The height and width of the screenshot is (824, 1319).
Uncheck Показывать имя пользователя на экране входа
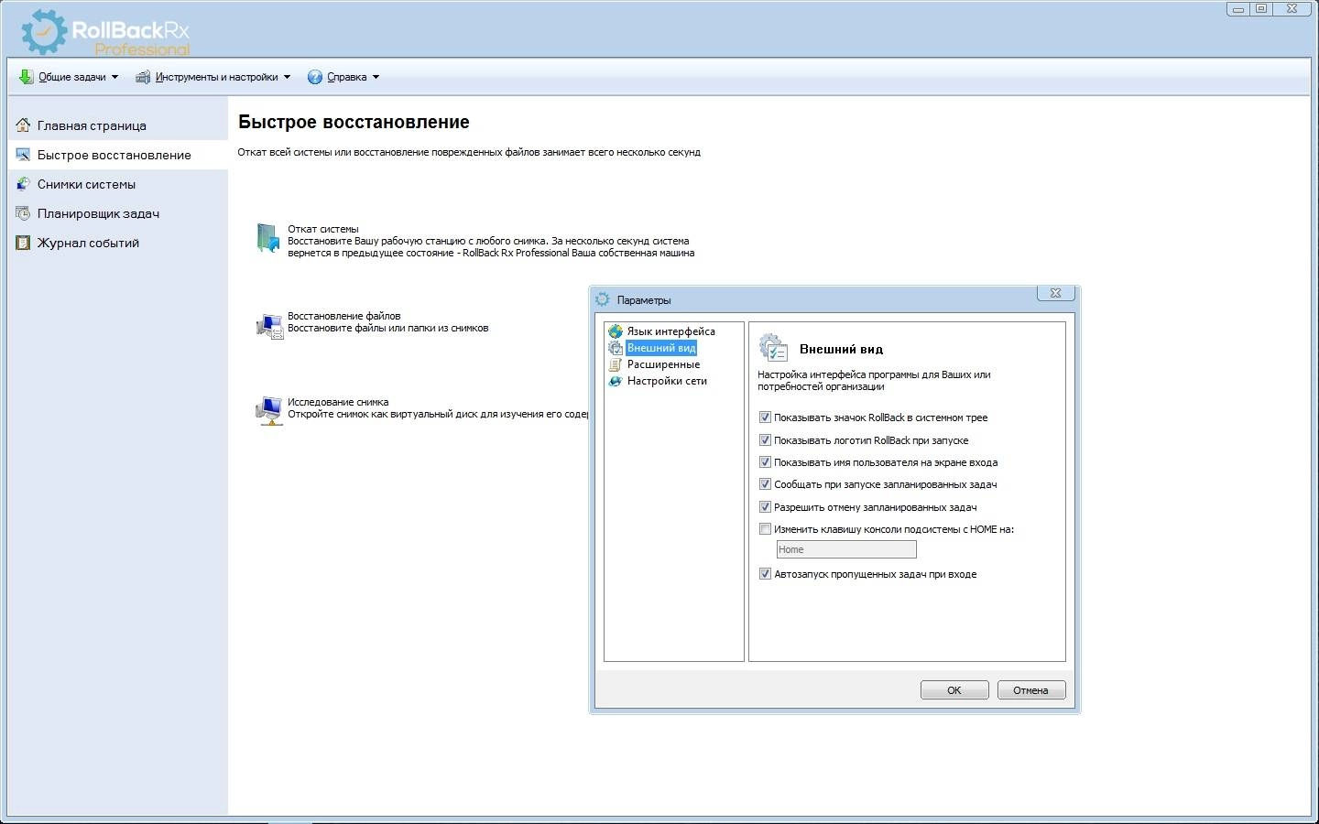[x=765, y=462]
